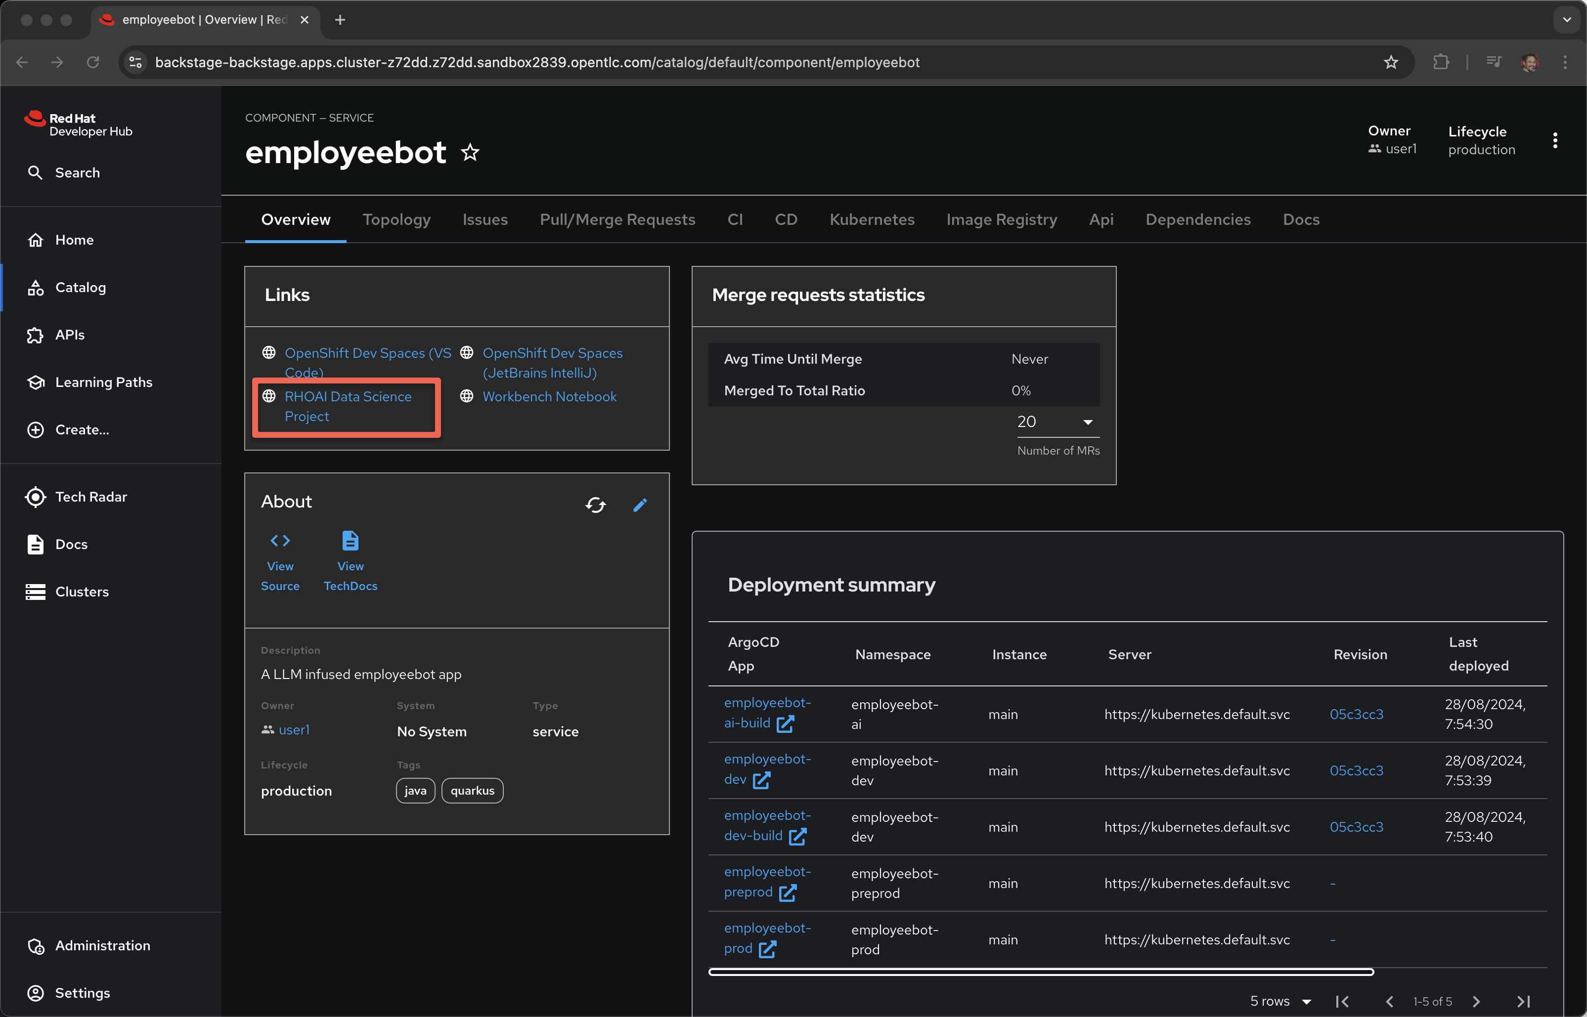Expand the Chrome tab search chevron
Screen dimensions: 1587x1017
point(1567,20)
